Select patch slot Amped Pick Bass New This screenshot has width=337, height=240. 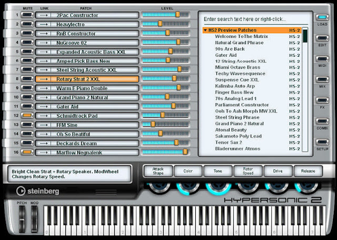(x=87, y=61)
